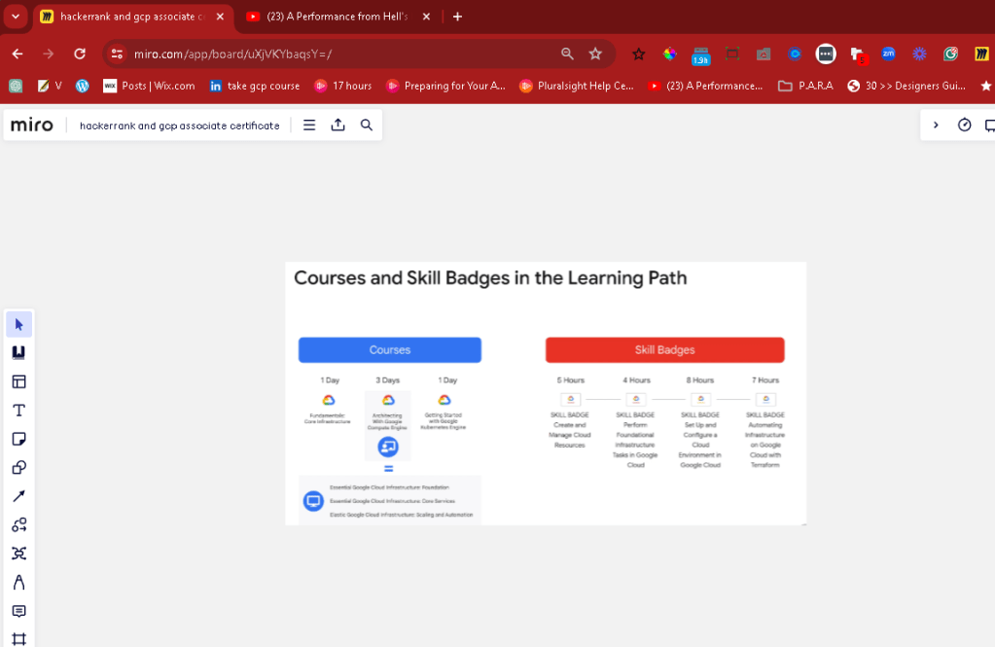This screenshot has width=995, height=647.
Task: Select the Courses and Skill Badges heading
Action: [x=490, y=278]
